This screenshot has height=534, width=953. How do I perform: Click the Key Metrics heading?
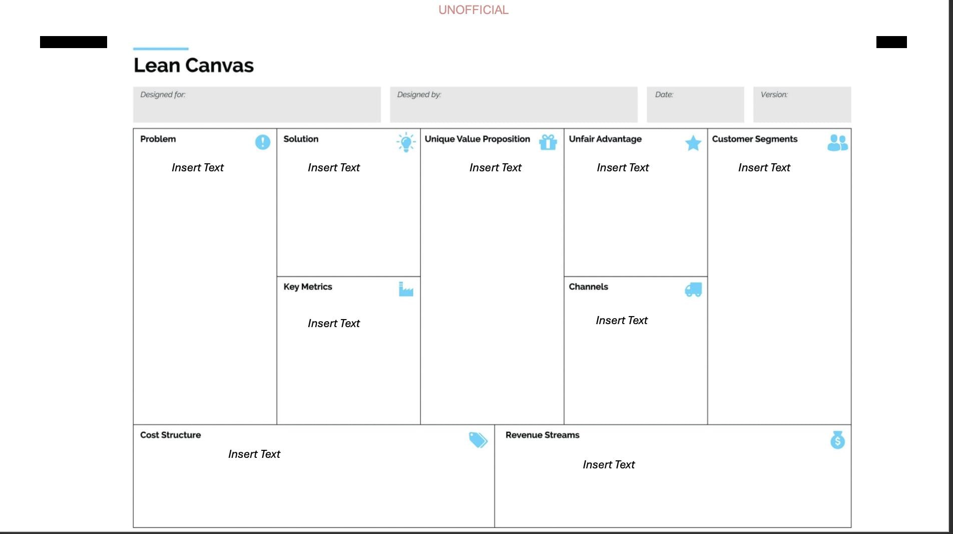click(x=308, y=287)
